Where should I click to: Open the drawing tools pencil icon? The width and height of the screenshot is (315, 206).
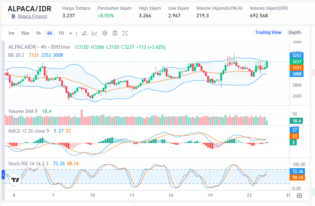pos(84,33)
